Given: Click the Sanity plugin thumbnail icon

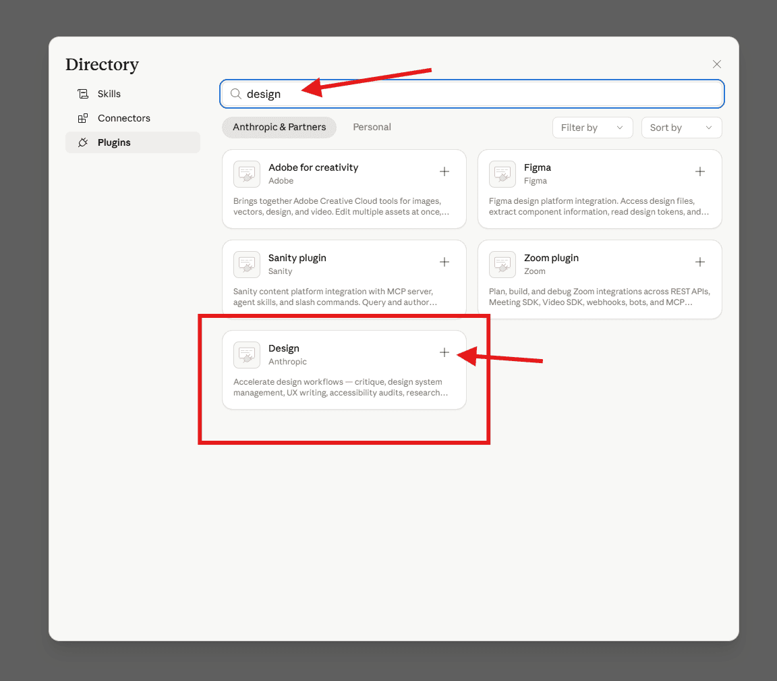Looking at the screenshot, I should [x=247, y=265].
